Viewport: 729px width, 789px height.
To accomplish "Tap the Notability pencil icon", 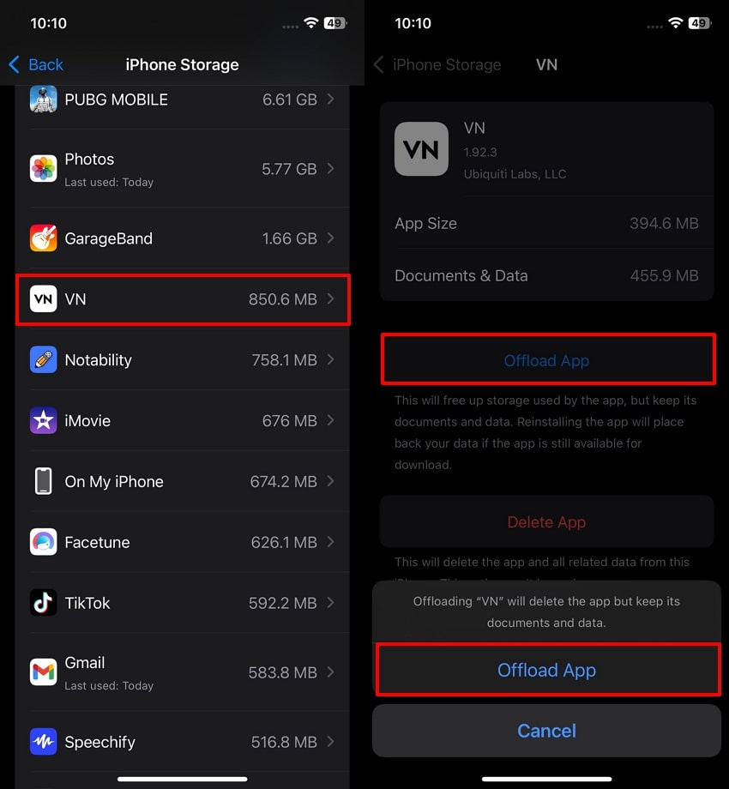I will [43, 360].
